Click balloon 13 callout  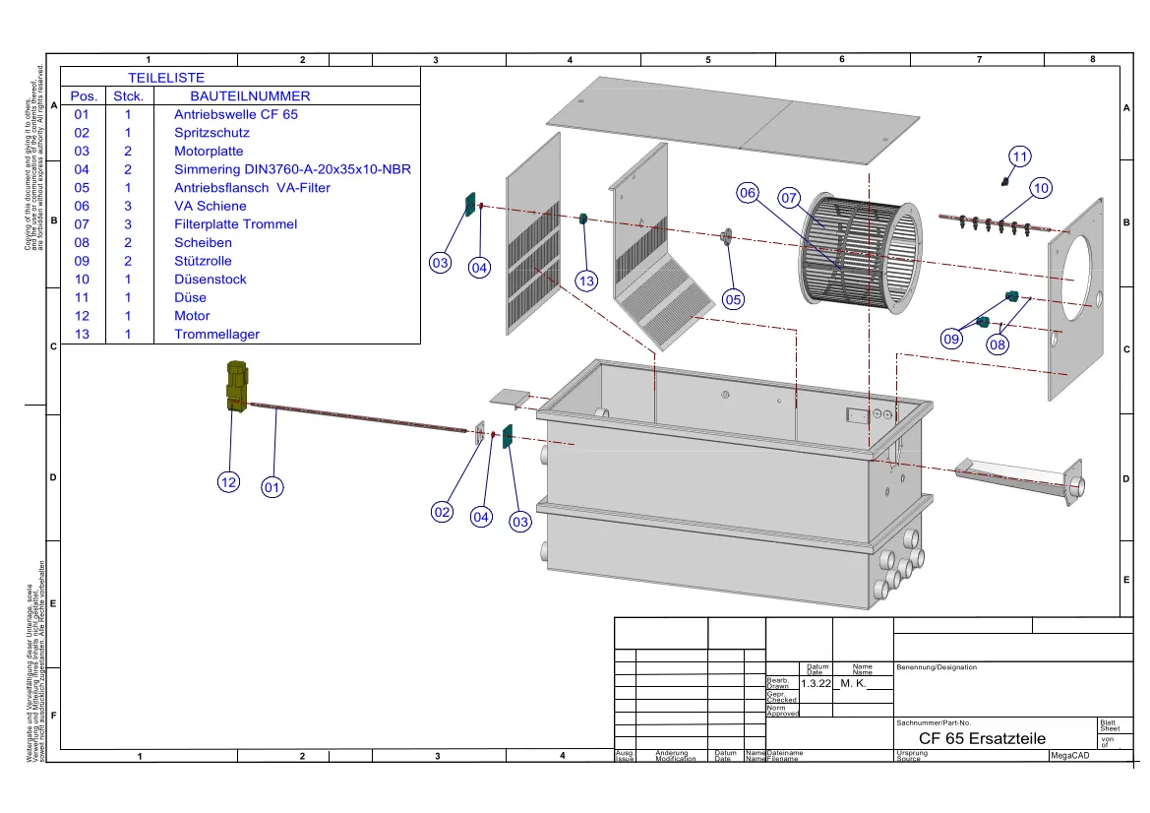click(587, 281)
